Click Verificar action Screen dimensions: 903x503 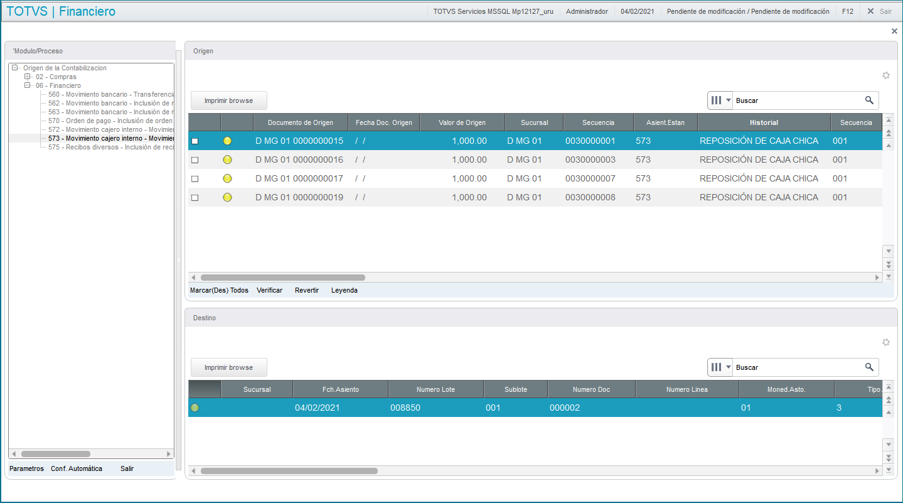tap(270, 291)
